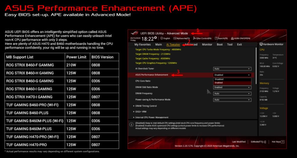
Task: Click the Hot Keys question mark icon
Action: click(x=282, y=142)
